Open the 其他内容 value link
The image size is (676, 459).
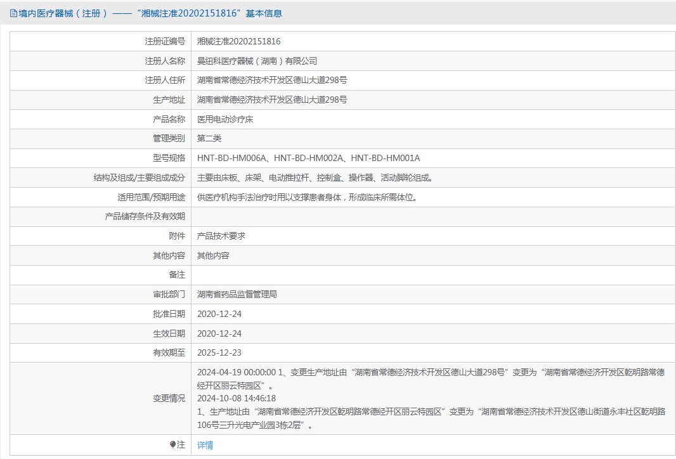pos(213,255)
